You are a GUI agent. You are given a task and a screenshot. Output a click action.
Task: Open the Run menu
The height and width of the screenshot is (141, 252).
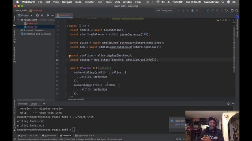pyautogui.click(x=100, y=2)
